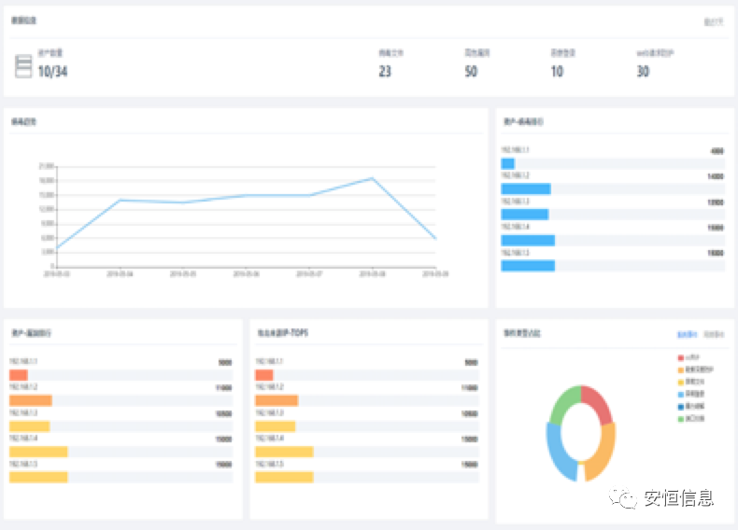Click the red segment of the donut chart
Viewport: 738px width, 530px height.
click(600, 401)
